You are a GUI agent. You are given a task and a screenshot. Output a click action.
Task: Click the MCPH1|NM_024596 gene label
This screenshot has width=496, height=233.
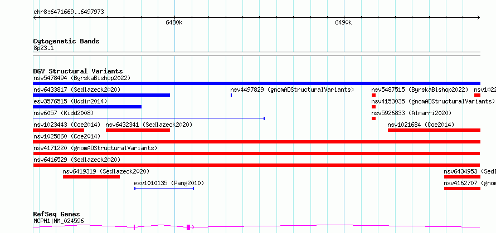59,221
